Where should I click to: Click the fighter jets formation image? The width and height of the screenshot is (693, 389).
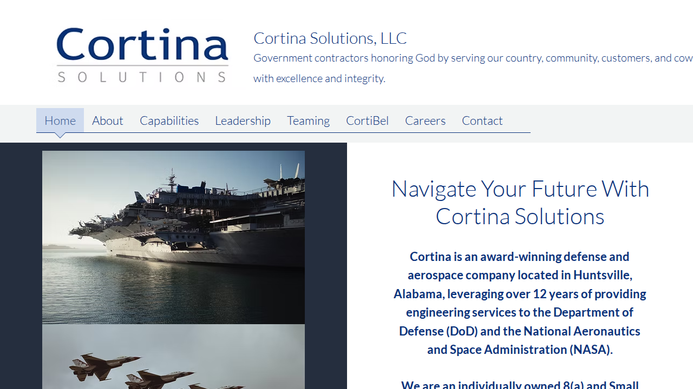point(173,357)
